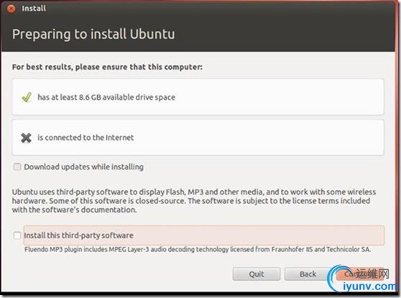This screenshot has width=401, height=298.
Task: Quit the Ubuntu installer
Action: coord(257,274)
